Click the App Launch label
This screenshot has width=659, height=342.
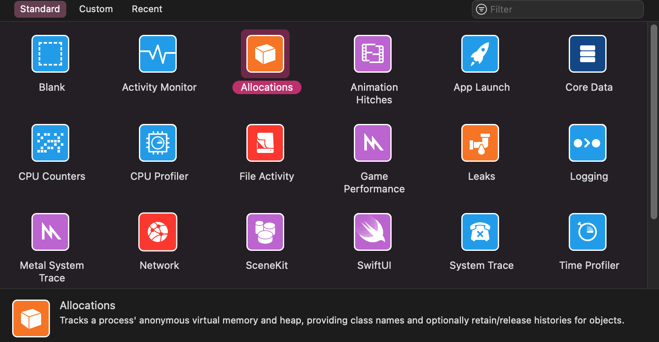482,87
